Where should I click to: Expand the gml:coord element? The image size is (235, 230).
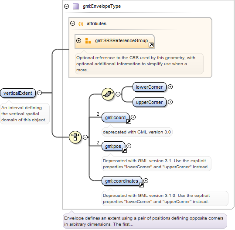tap(133, 117)
